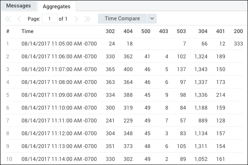Sort by the Time column header
The image size is (248, 165).
[x=28, y=31]
